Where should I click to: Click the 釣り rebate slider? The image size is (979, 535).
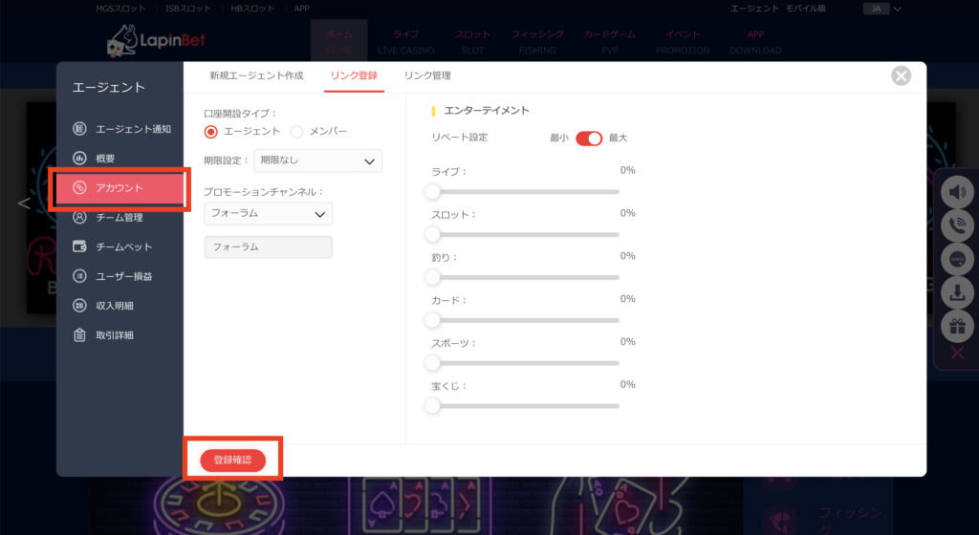click(x=525, y=277)
